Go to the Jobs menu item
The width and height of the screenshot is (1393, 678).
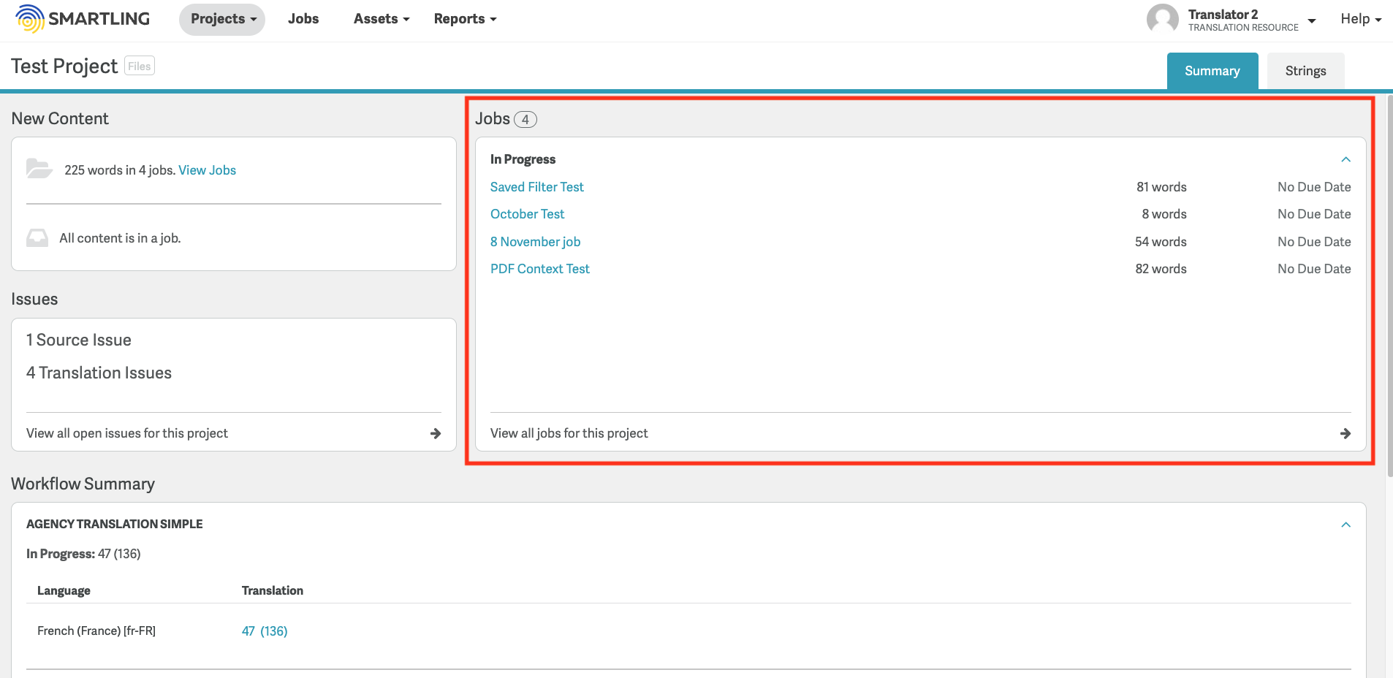[x=303, y=19]
